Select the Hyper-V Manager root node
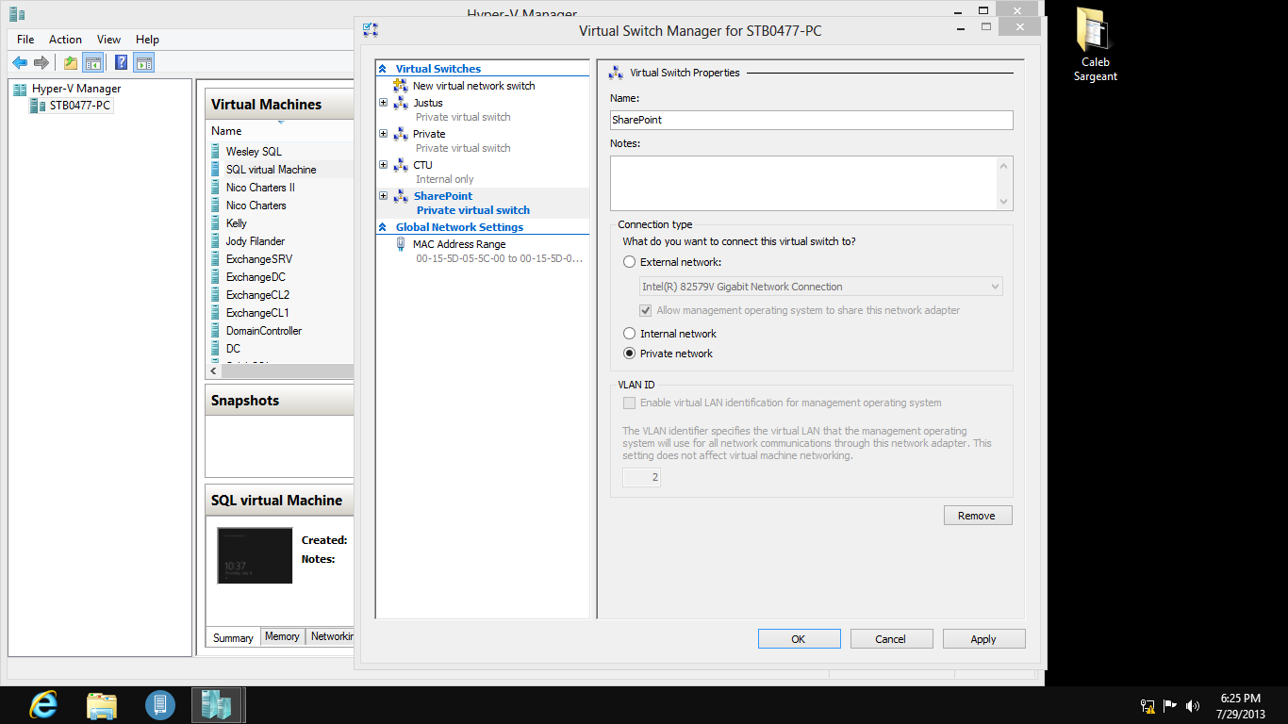This screenshot has height=724, width=1288. point(76,89)
